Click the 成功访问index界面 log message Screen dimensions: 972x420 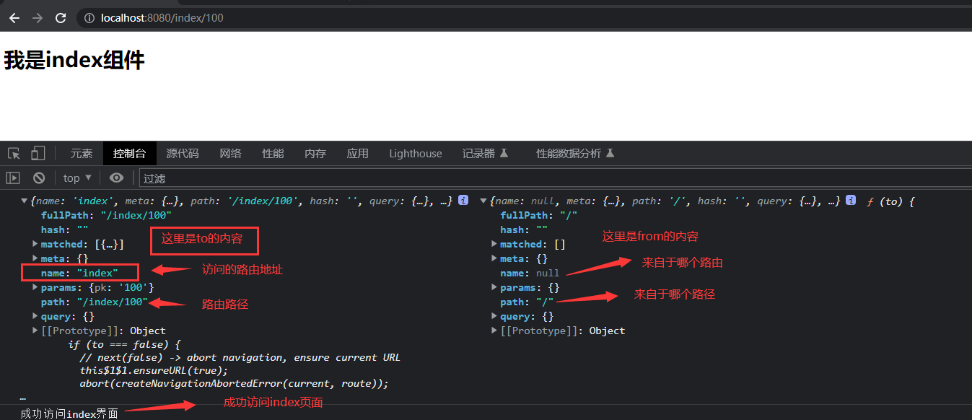(x=69, y=414)
